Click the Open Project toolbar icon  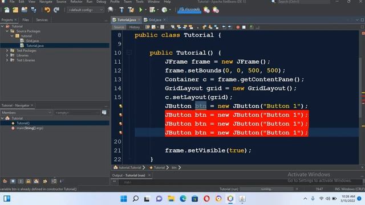pos(25,10)
